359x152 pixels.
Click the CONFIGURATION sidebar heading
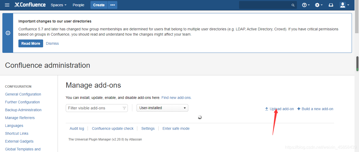point(18,87)
